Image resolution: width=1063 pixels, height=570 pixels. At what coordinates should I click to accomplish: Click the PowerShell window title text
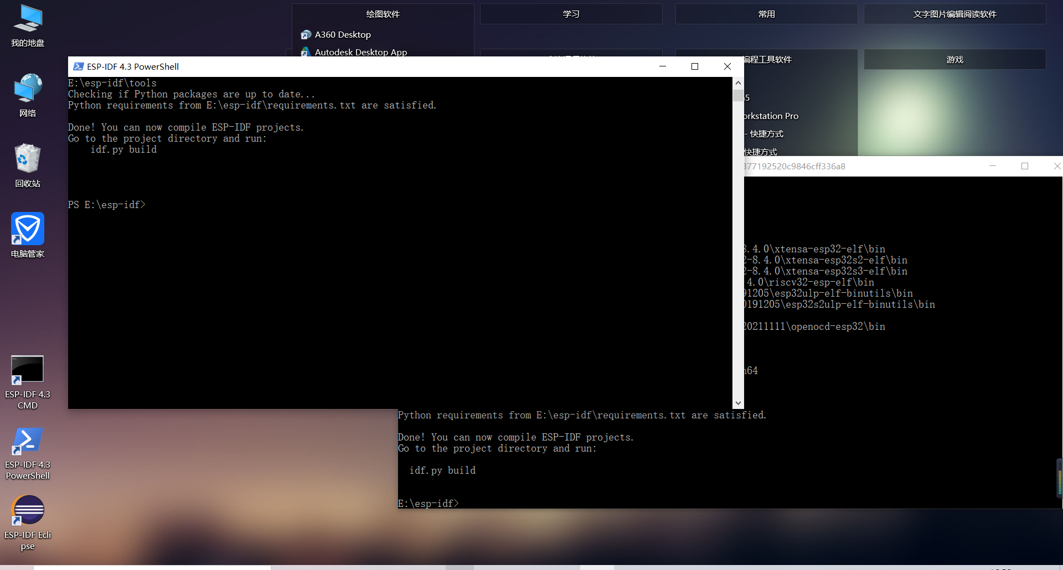pos(133,66)
